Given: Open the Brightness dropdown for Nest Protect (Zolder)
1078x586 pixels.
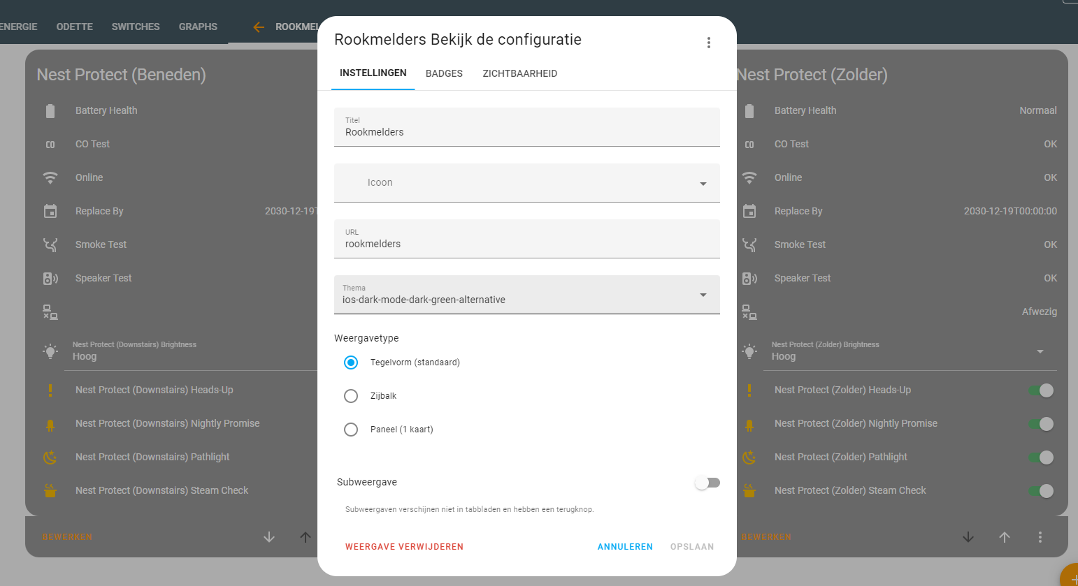Looking at the screenshot, I should tap(1040, 352).
